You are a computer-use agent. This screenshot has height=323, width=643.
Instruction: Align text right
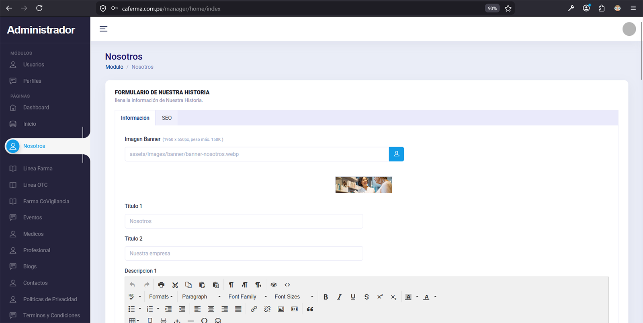[x=225, y=309]
